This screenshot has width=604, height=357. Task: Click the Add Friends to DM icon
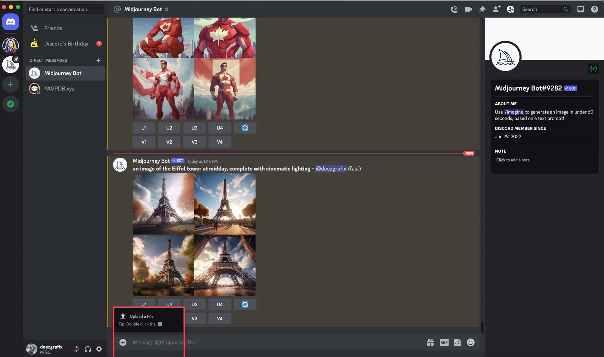496,9
